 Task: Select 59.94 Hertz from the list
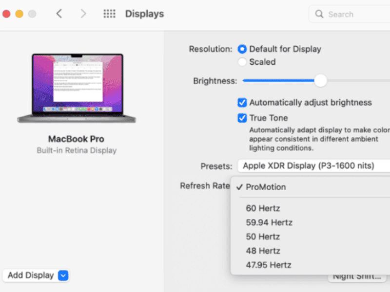269,222
